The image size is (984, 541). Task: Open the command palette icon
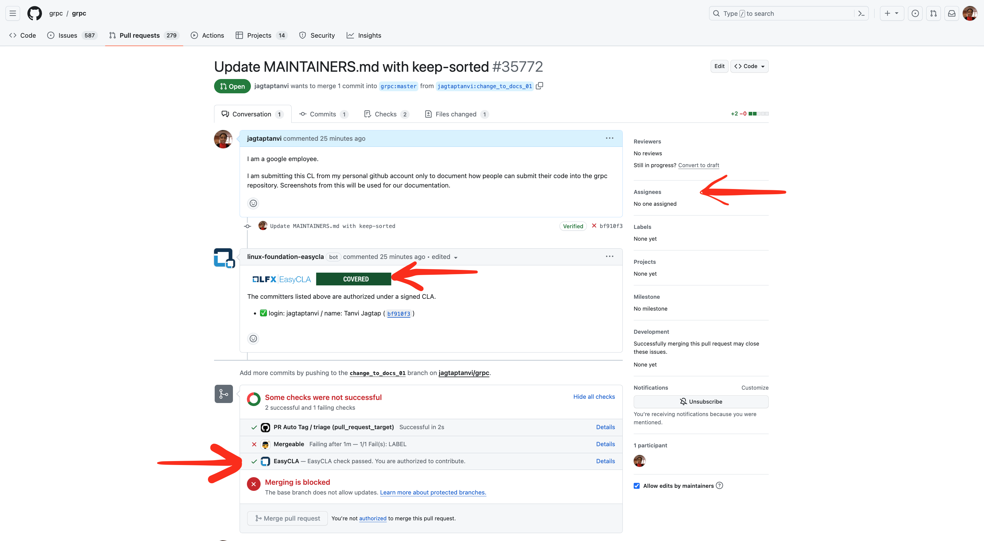pos(861,13)
